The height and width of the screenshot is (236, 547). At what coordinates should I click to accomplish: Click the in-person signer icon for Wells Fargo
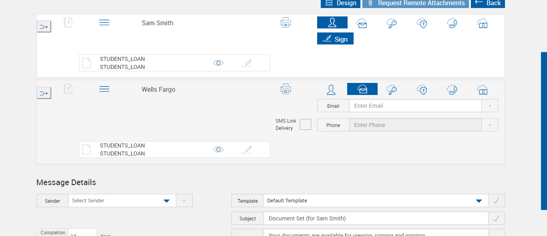pyautogui.click(x=331, y=90)
